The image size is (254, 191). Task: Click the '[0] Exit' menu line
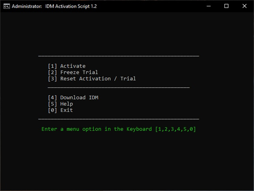click(x=61, y=110)
